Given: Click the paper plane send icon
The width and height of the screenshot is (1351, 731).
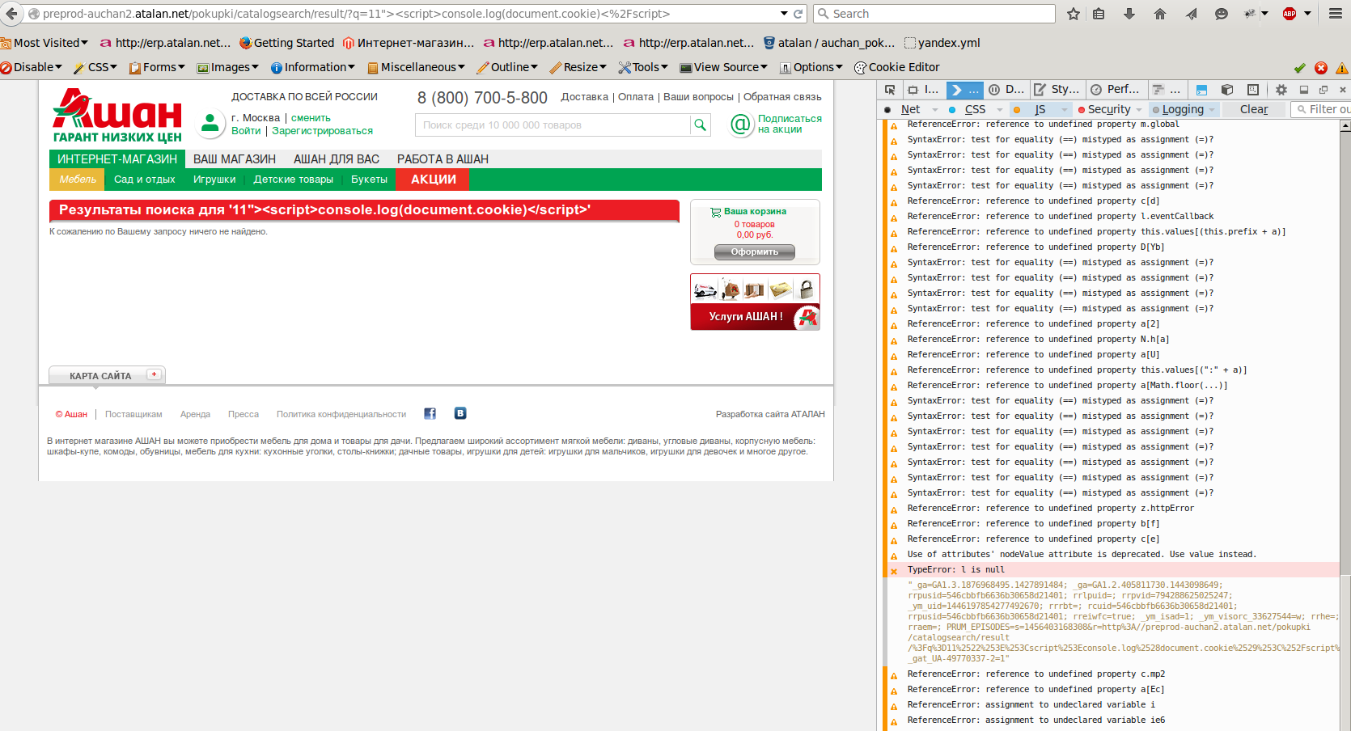Looking at the screenshot, I should (1191, 14).
